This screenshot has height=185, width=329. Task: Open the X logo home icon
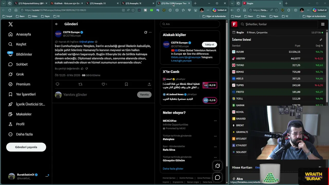11,24
